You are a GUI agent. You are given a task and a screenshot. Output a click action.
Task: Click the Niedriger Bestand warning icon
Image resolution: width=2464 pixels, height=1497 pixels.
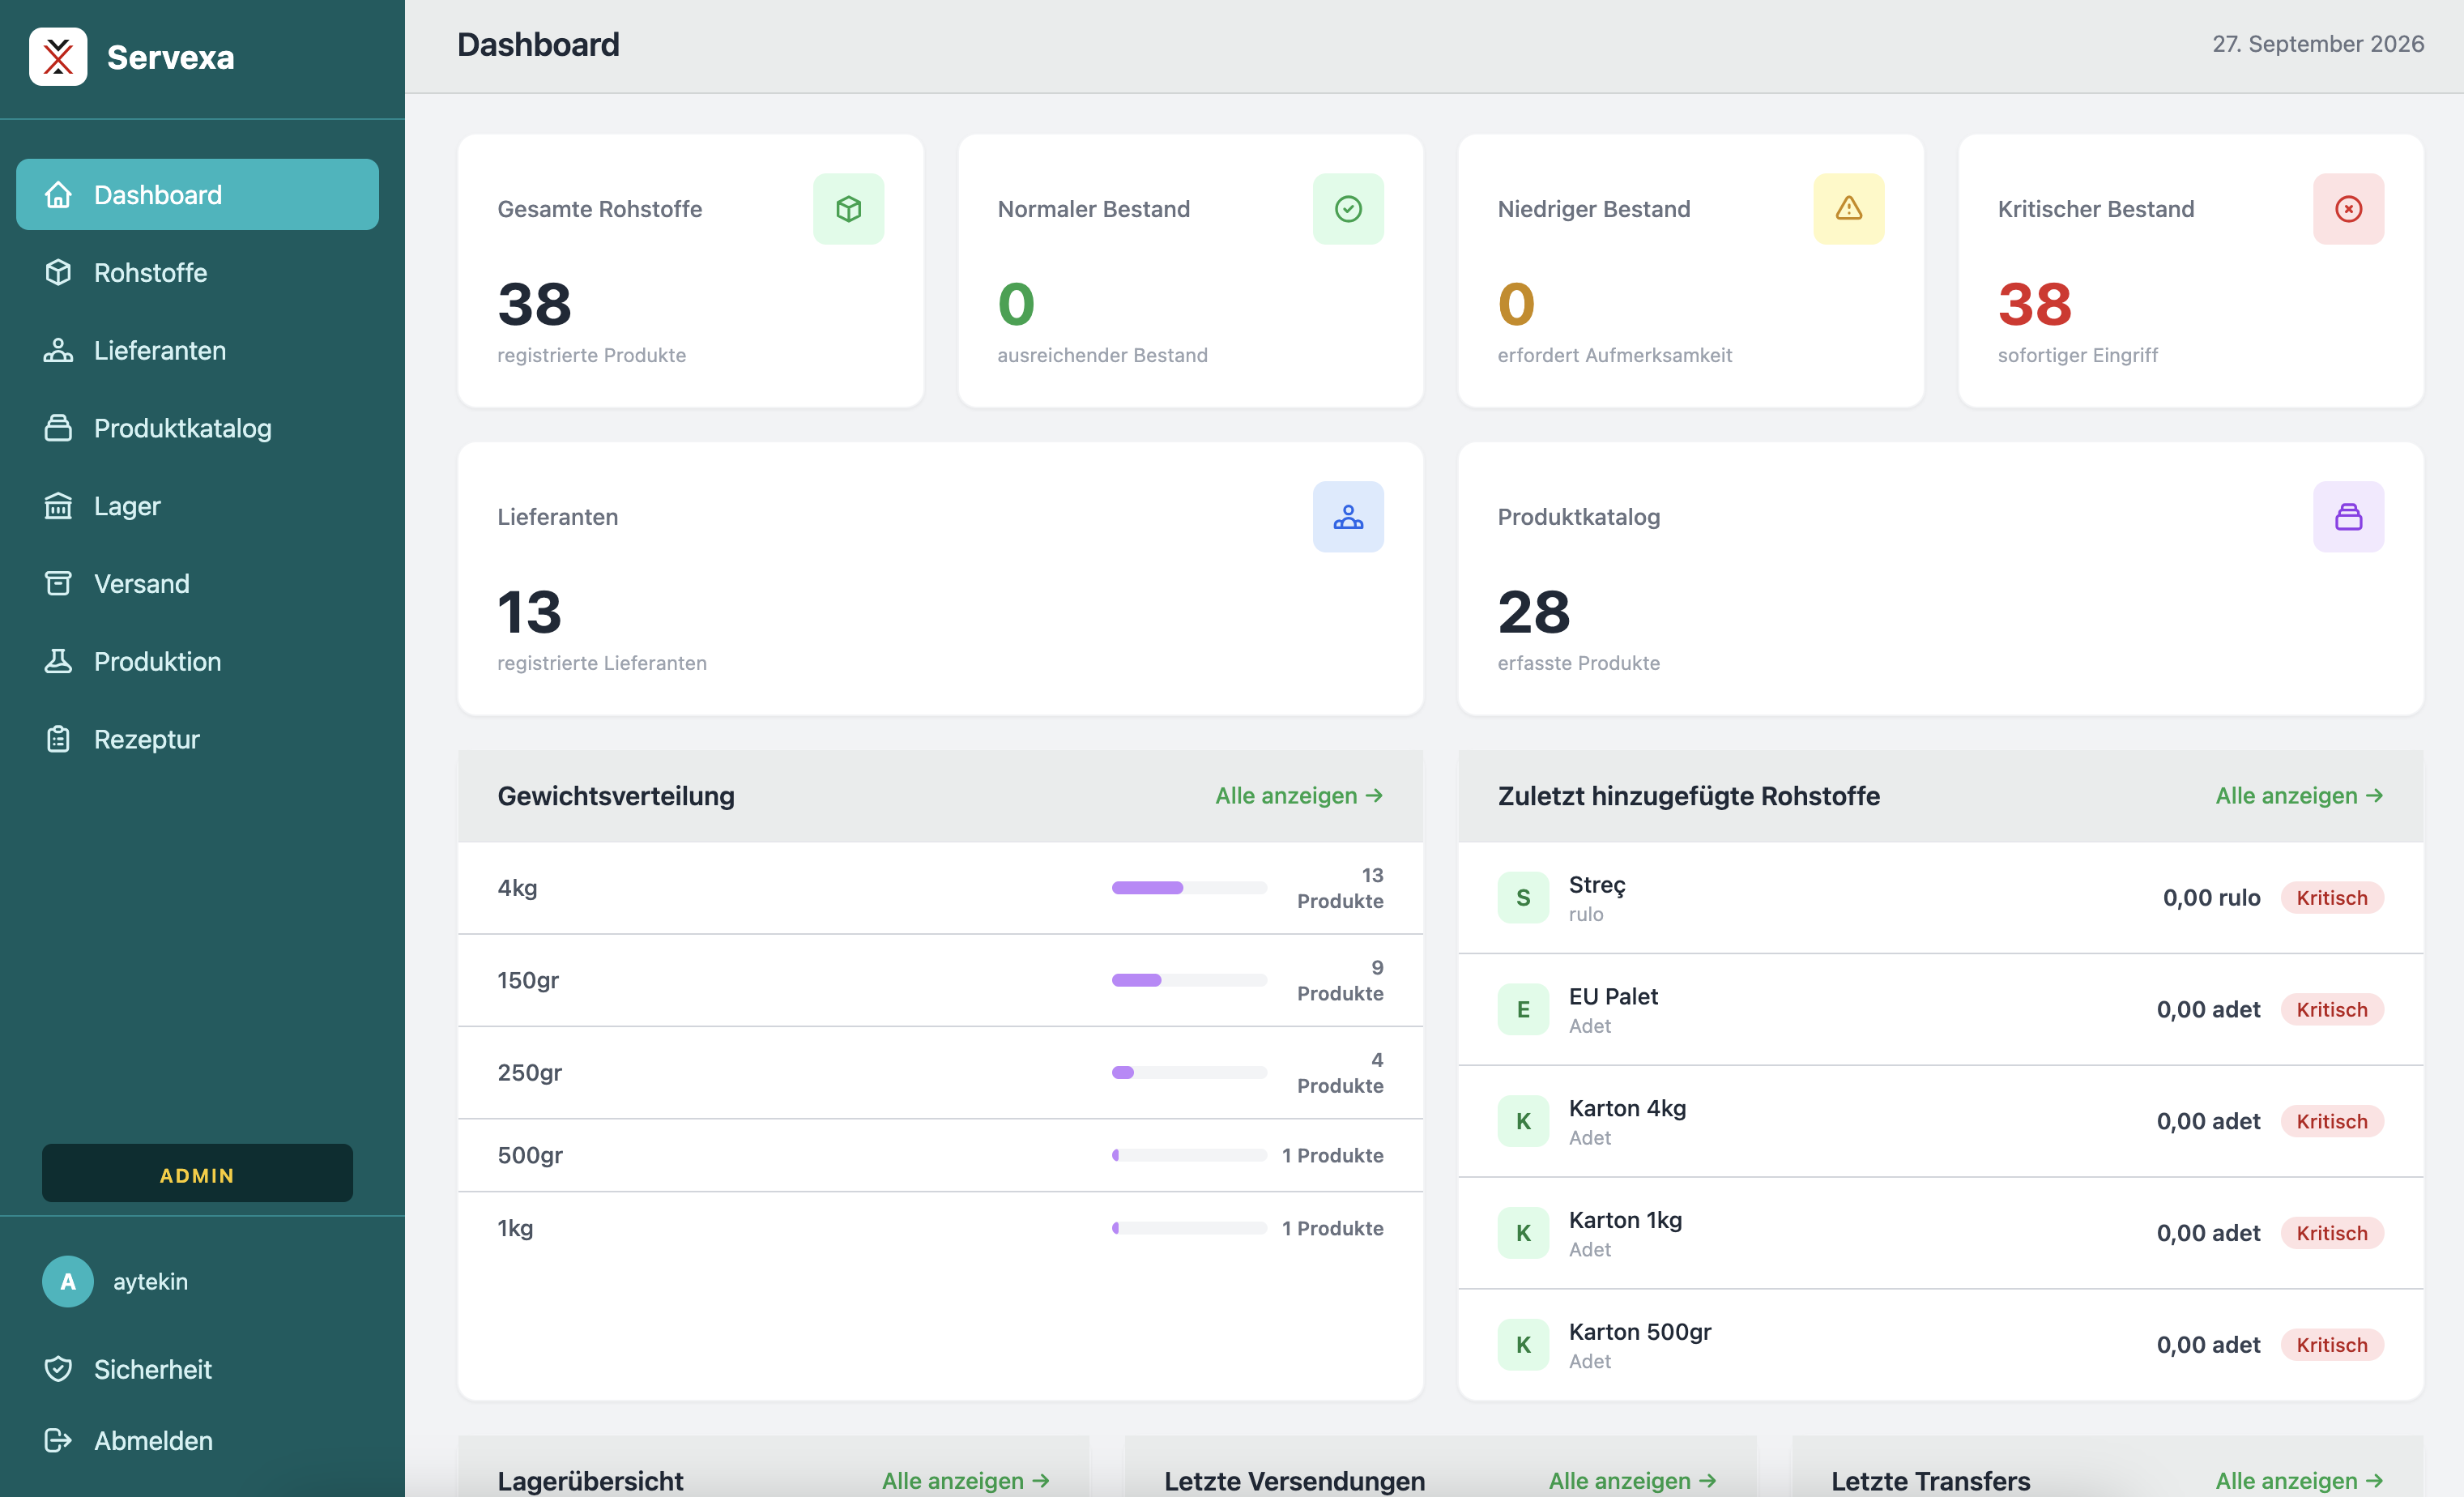(x=1848, y=209)
